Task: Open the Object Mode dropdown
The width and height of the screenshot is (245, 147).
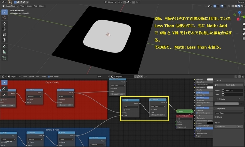Action: coord(10,6)
